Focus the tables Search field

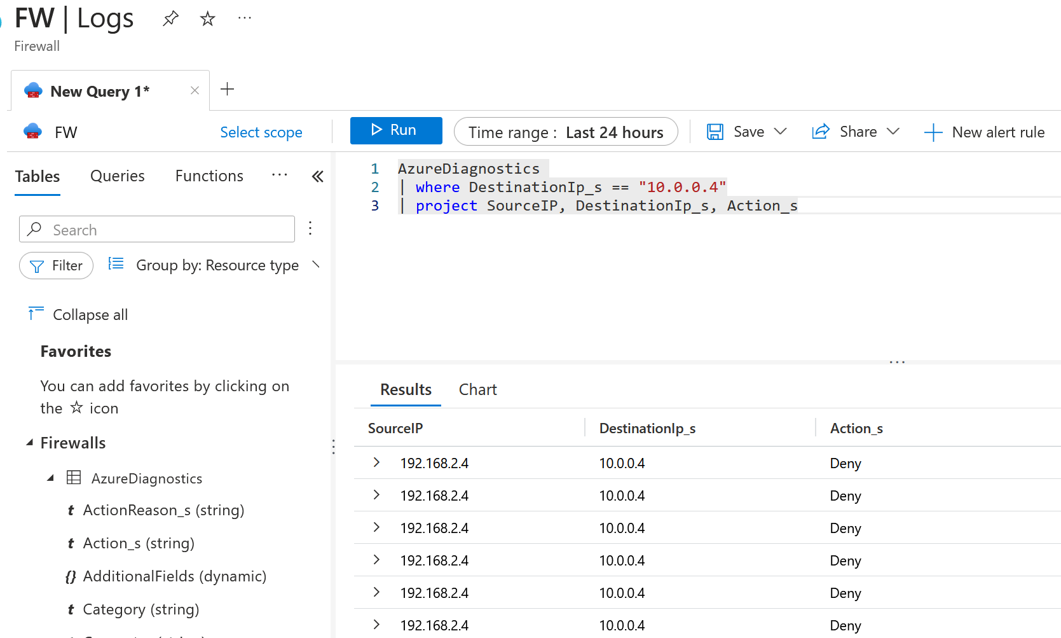click(157, 229)
